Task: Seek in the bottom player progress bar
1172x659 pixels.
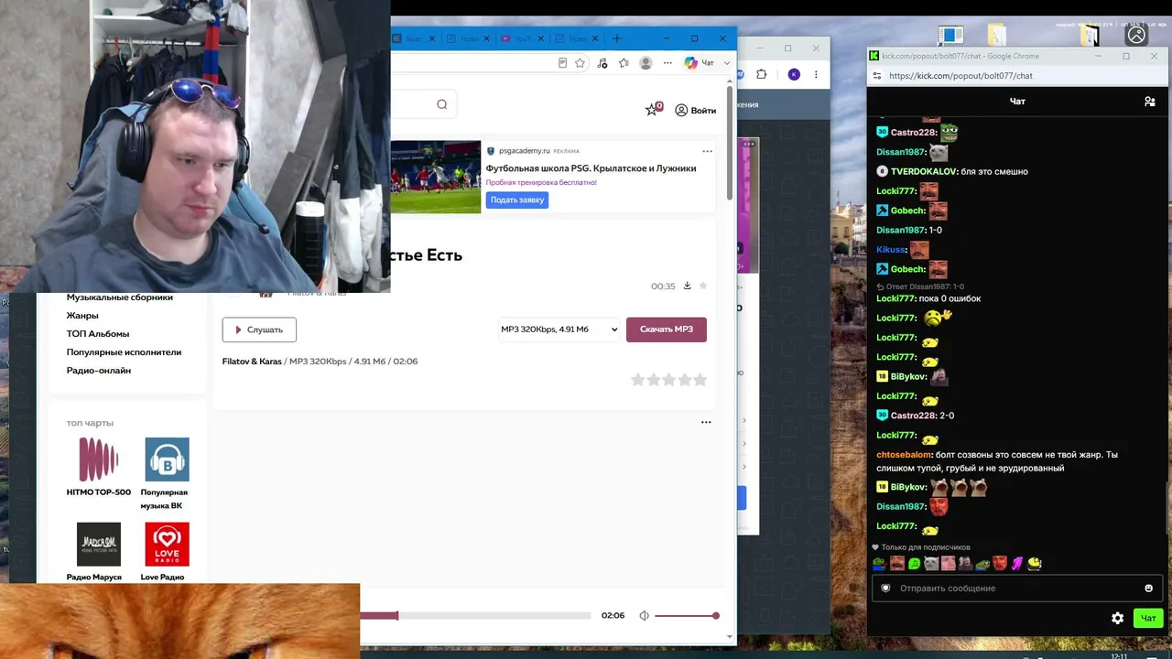Action: (x=475, y=616)
